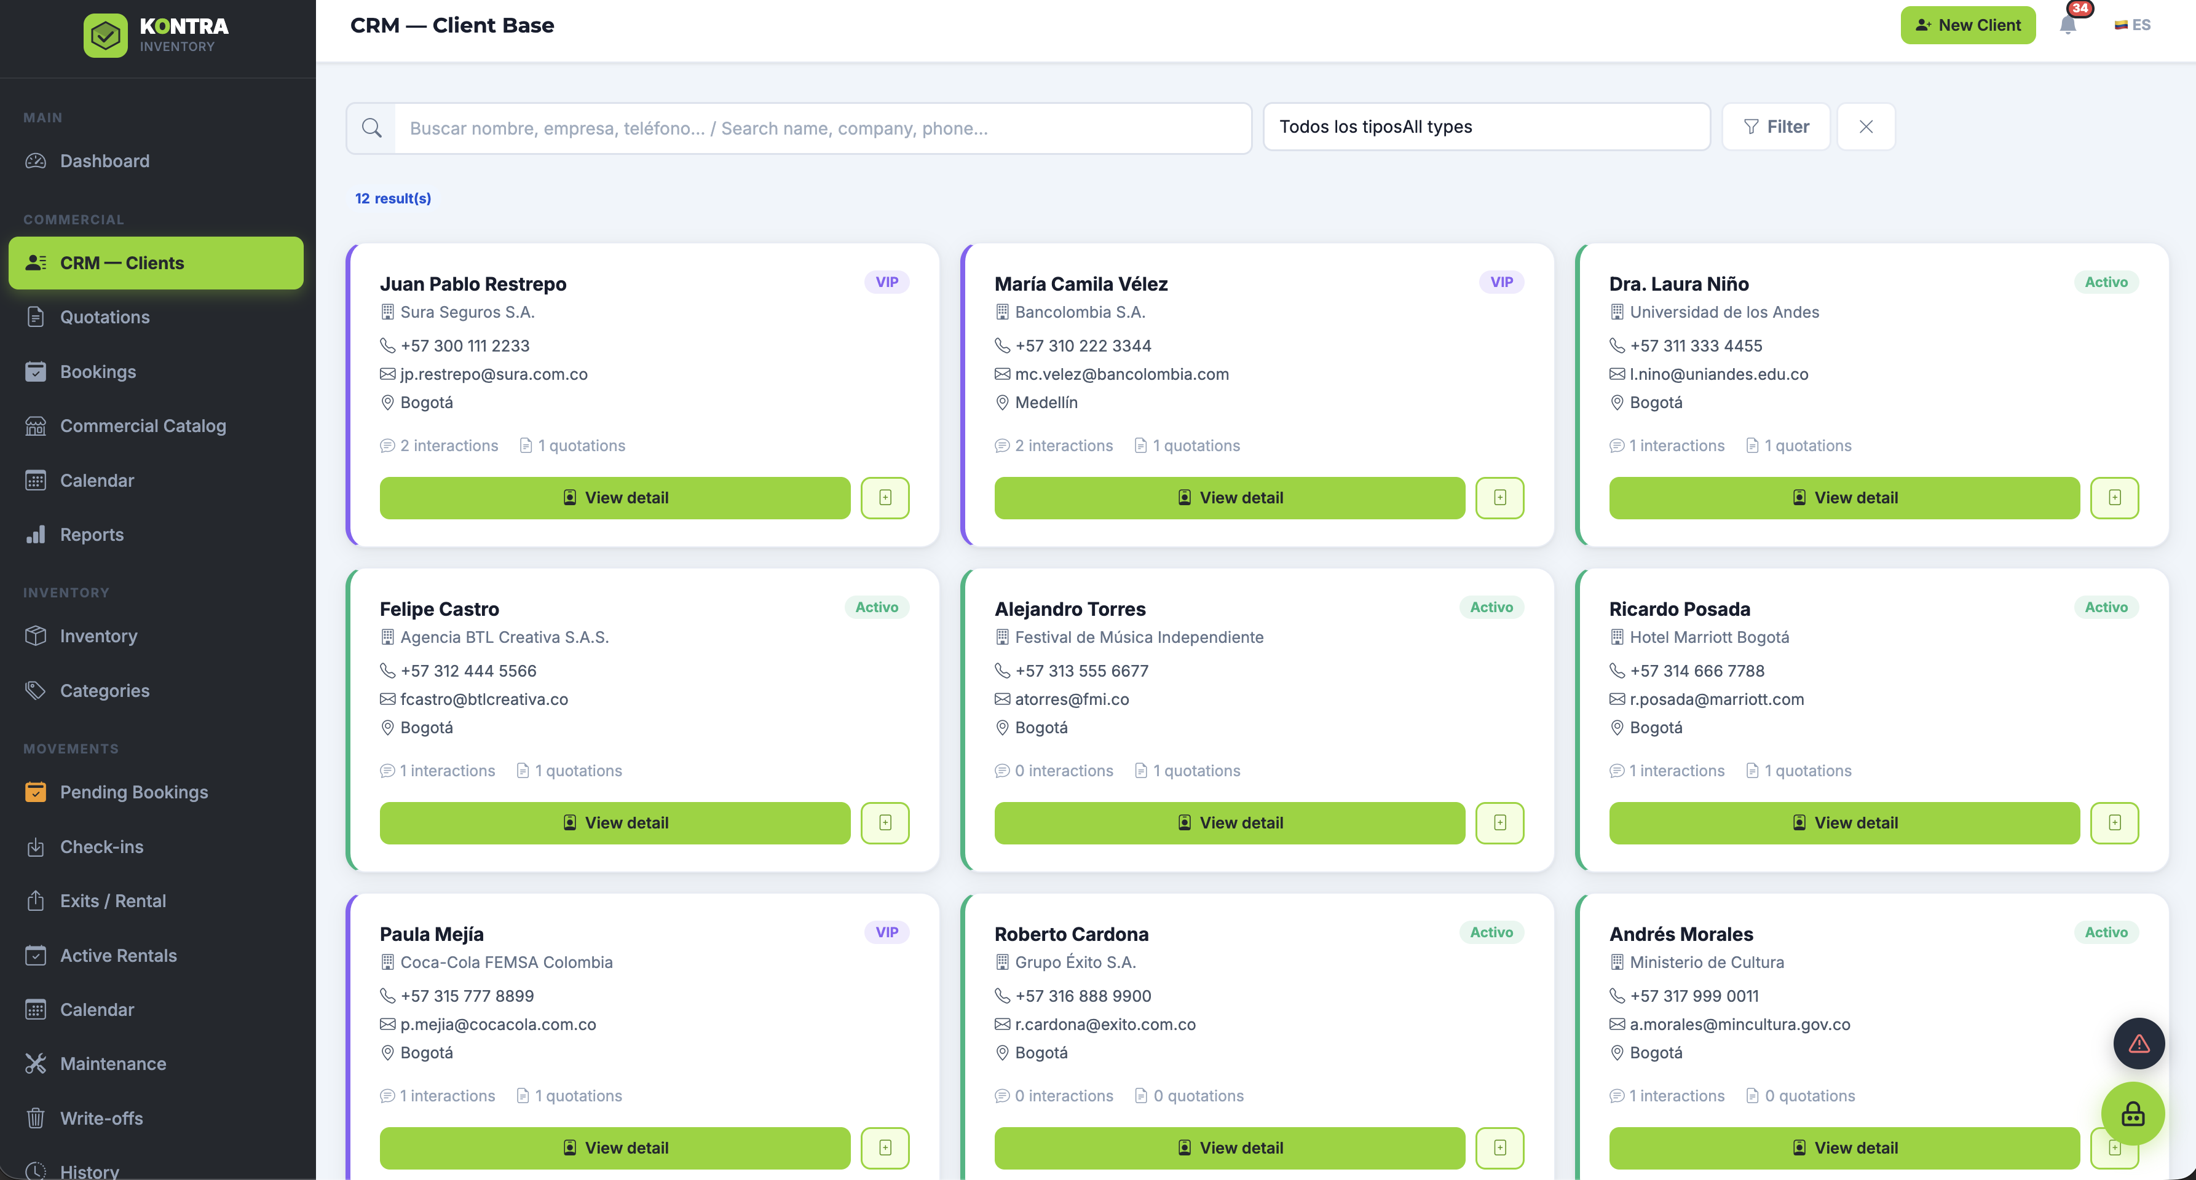
Task: Click the '12 result(s)' count text
Action: tap(393, 199)
